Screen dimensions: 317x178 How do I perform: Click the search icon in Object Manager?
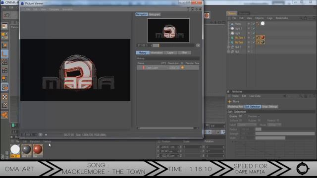[x=301, y=18]
